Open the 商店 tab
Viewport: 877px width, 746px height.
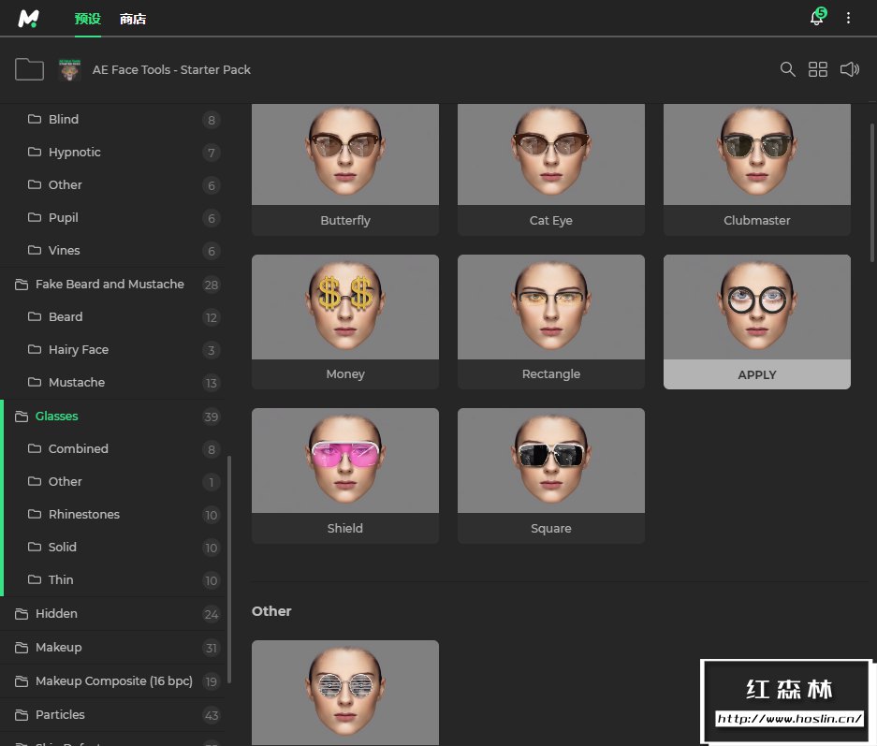coord(133,19)
